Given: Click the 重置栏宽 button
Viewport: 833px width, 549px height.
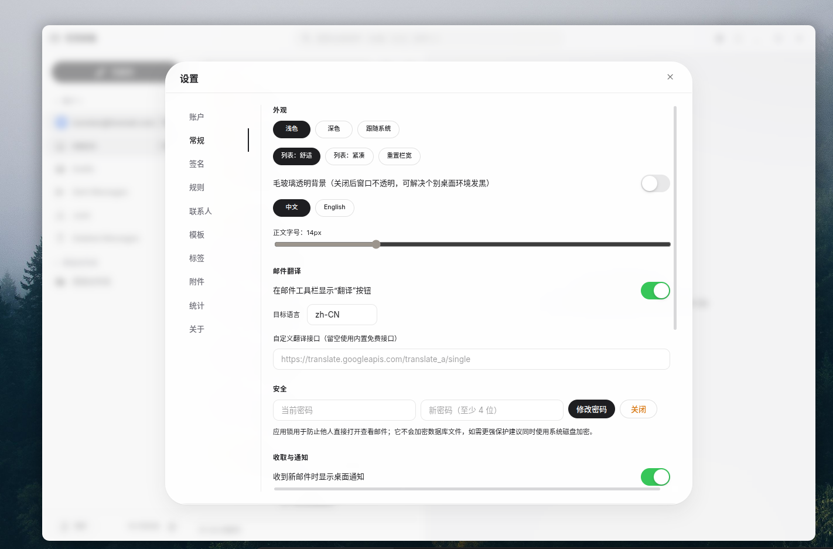Looking at the screenshot, I should [x=400, y=156].
